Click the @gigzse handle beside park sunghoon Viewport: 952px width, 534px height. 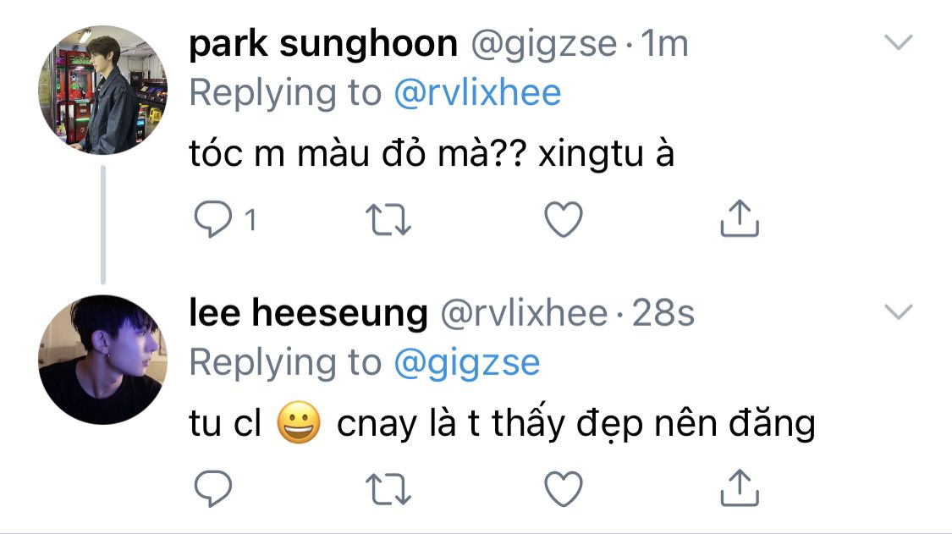[x=542, y=44]
